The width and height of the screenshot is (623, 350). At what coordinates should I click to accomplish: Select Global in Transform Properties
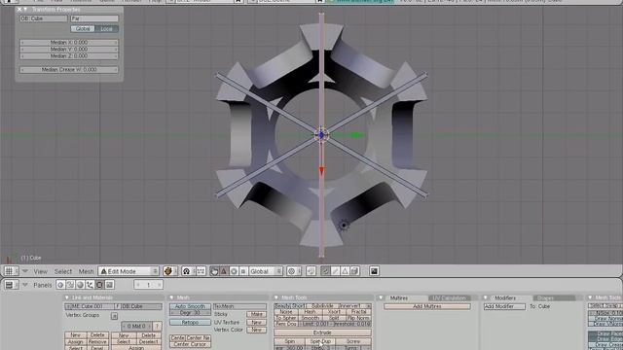pyautogui.click(x=83, y=28)
